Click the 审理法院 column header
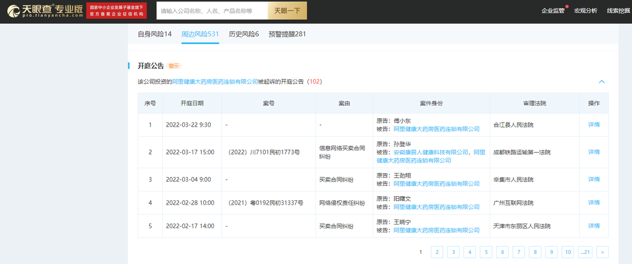This screenshot has height=264, width=632. (534, 103)
